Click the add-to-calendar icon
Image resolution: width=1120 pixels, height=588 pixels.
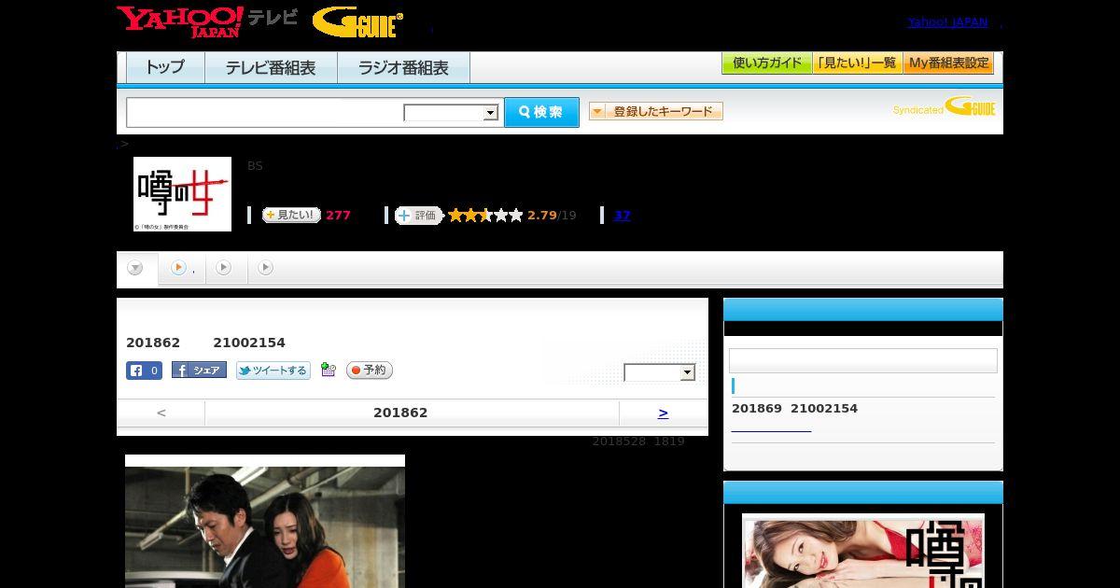pyautogui.click(x=328, y=370)
